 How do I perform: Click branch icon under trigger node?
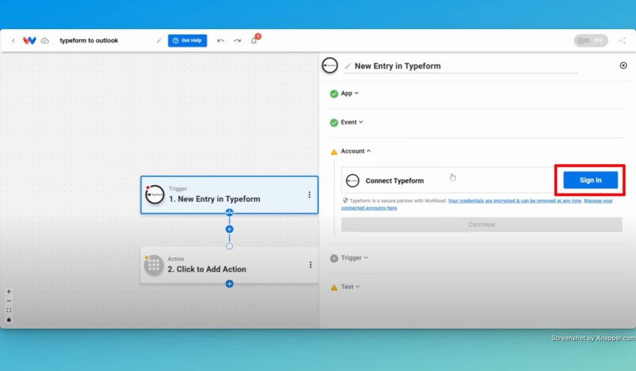coord(230,213)
